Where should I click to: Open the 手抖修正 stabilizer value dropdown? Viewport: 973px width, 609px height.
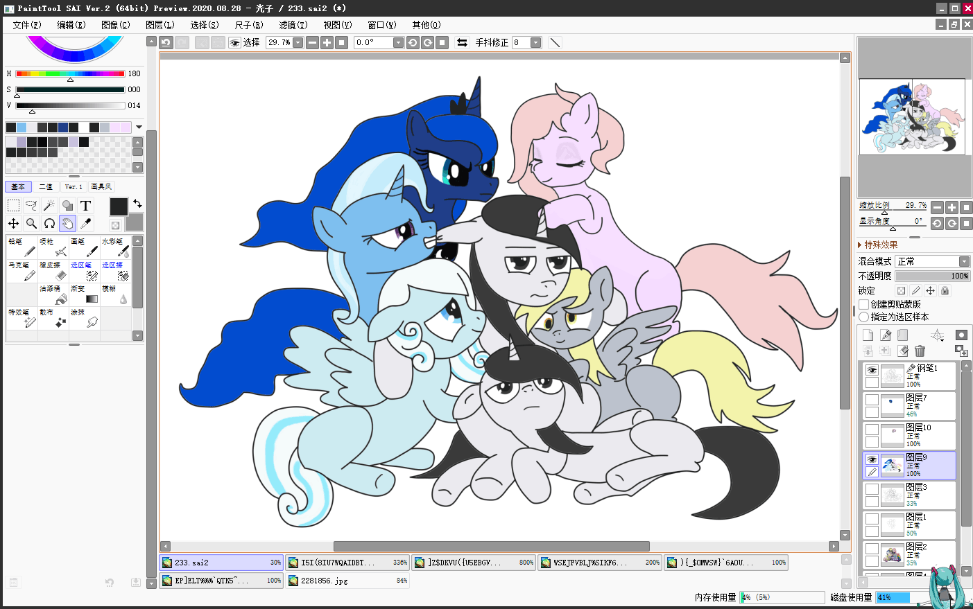pyautogui.click(x=535, y=42)
